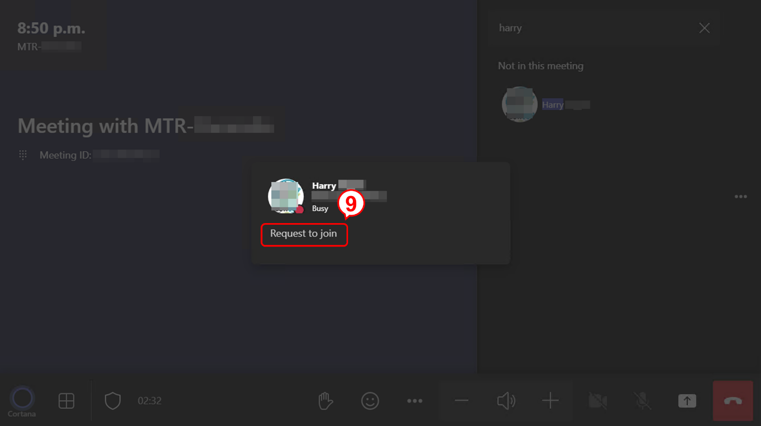The width and height of the screenshot is (761, 426).
Task: Clear the harry search with the X
Action: tap(704, 28)
